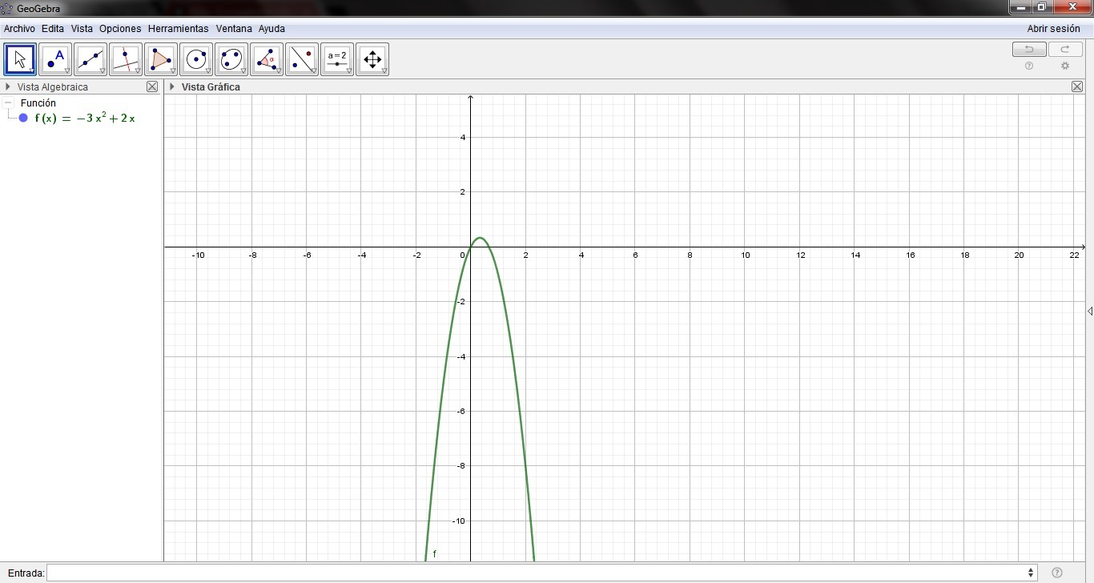This screenshot has width=1094, height=583.
Task: Select the Reflect about line tool
Action: (x=302, y=59)
